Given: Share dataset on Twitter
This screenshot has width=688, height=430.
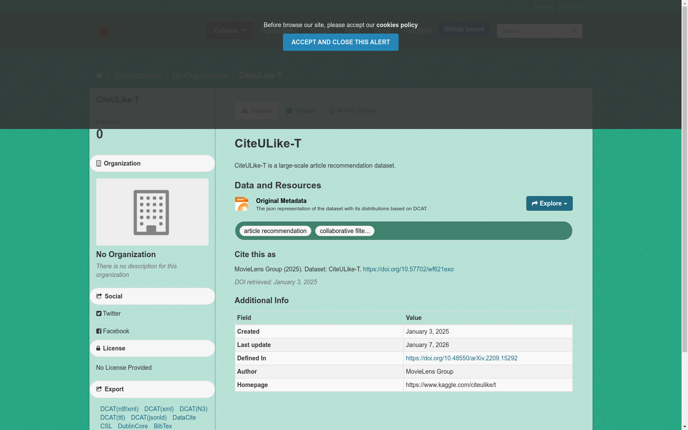Looking at the screenshot, I should click(x=111, y=313).
